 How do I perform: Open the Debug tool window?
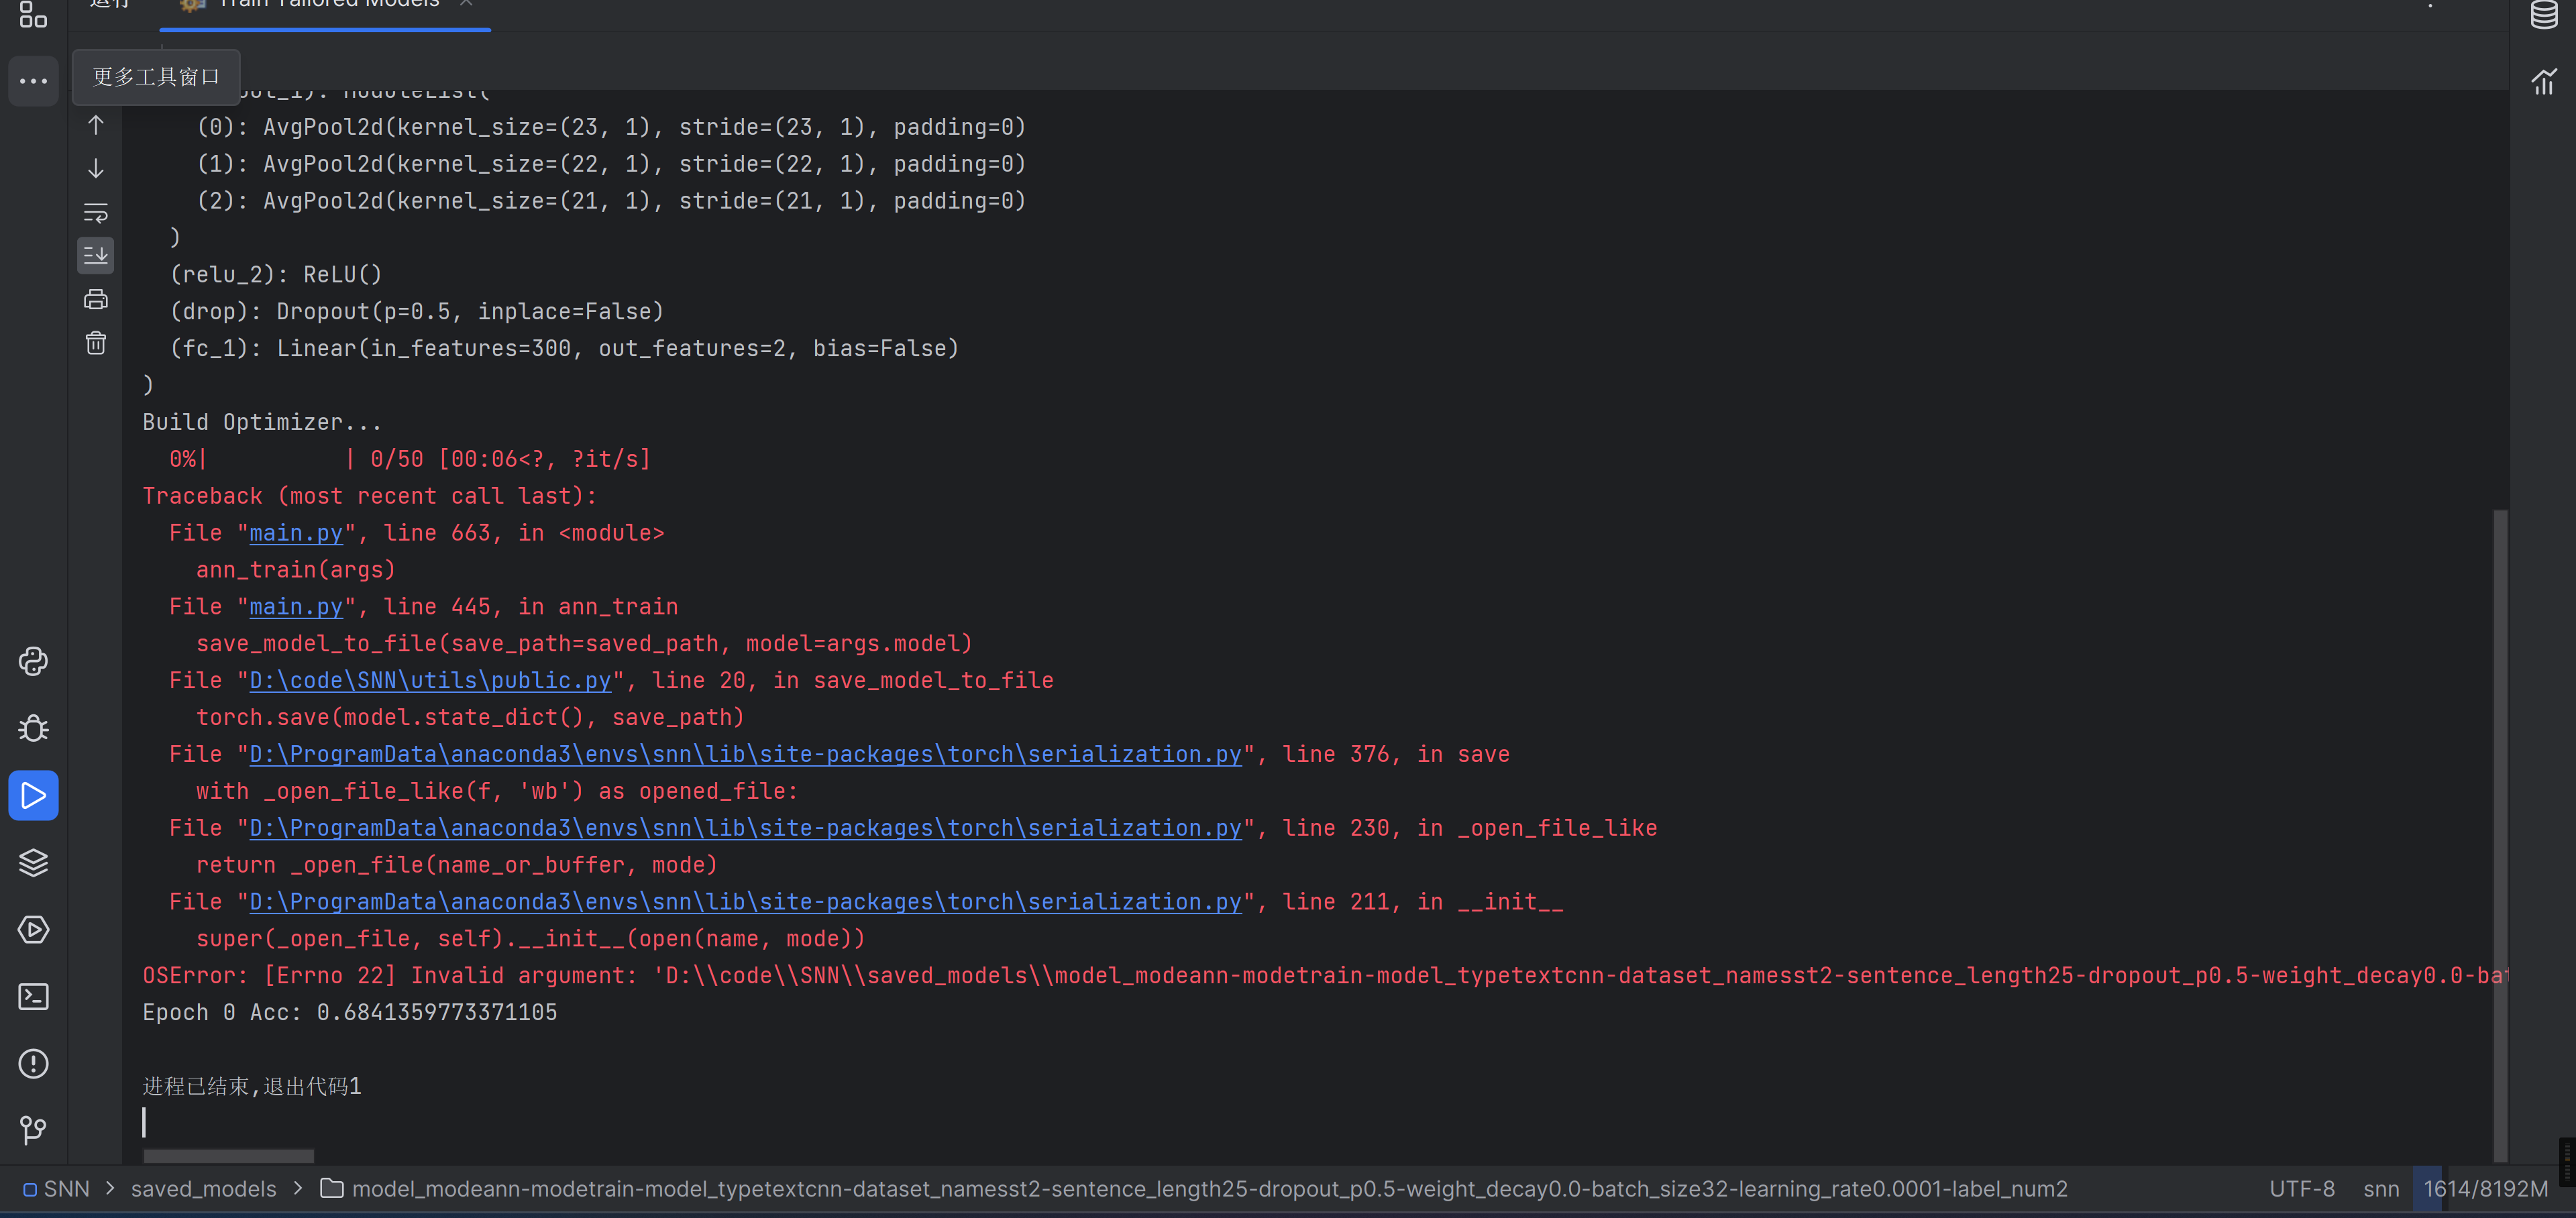coord(33,728)
